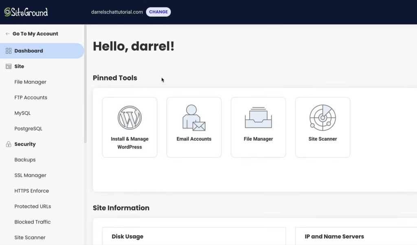Viewport: 417px width, 245px height.
Task: Click the SiteGround logo
Action: click(26, 12)
